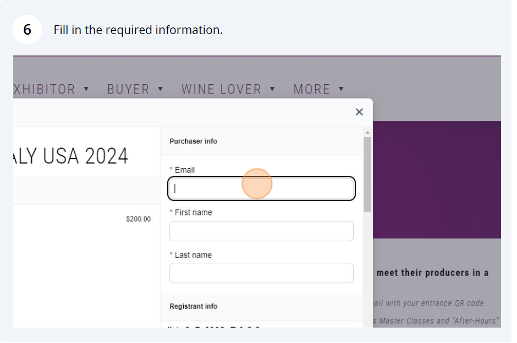Click the WINE LOVER menu label
This screenshot has width=517, height=343.
coord(221,89)
